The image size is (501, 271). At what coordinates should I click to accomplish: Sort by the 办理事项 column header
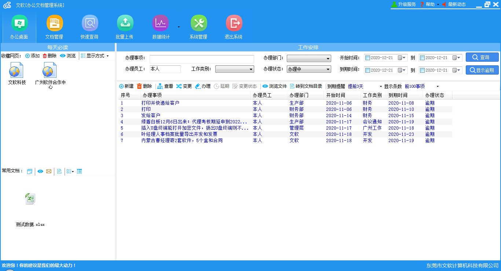coord(195,95)
